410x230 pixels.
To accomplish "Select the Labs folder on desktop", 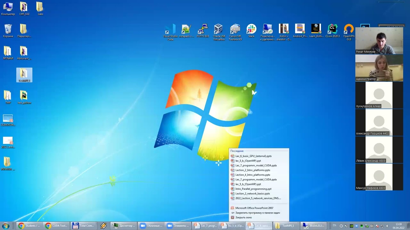I will tap(40, 9).
